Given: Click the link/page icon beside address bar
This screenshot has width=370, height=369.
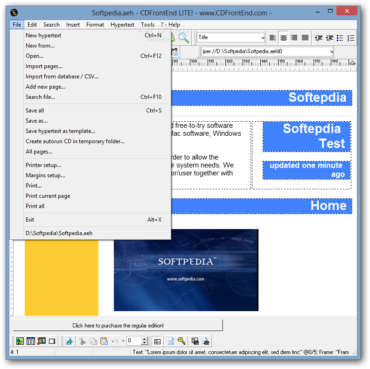Looking at the screenshot, I should click(175, 52).
